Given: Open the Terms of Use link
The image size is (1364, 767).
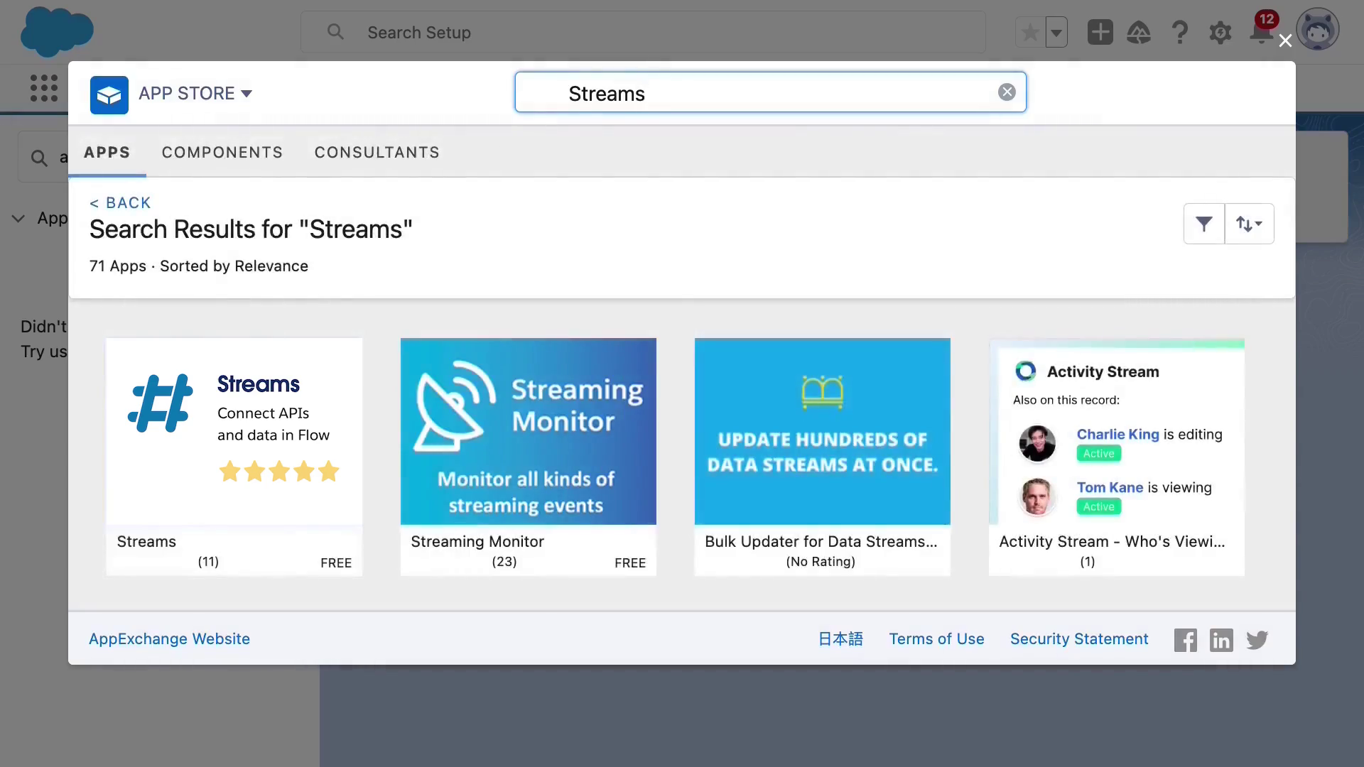Looking at the screenshot, I should point(936,638).
